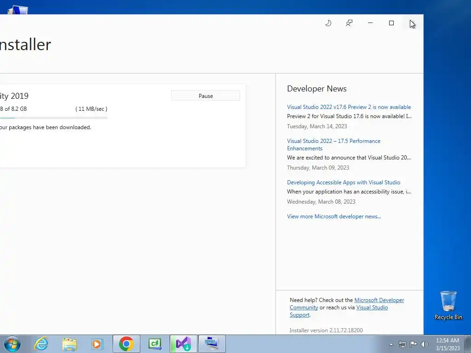The height and width of the screenshot is (353, 471).
Task: Open the keyboard and monitor taskbar app
Action: [212, 344]
